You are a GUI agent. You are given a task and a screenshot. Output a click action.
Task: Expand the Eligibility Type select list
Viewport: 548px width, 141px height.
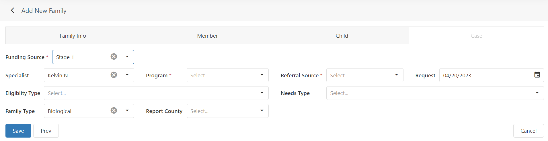pyautogui.click(x=156, y=93)
